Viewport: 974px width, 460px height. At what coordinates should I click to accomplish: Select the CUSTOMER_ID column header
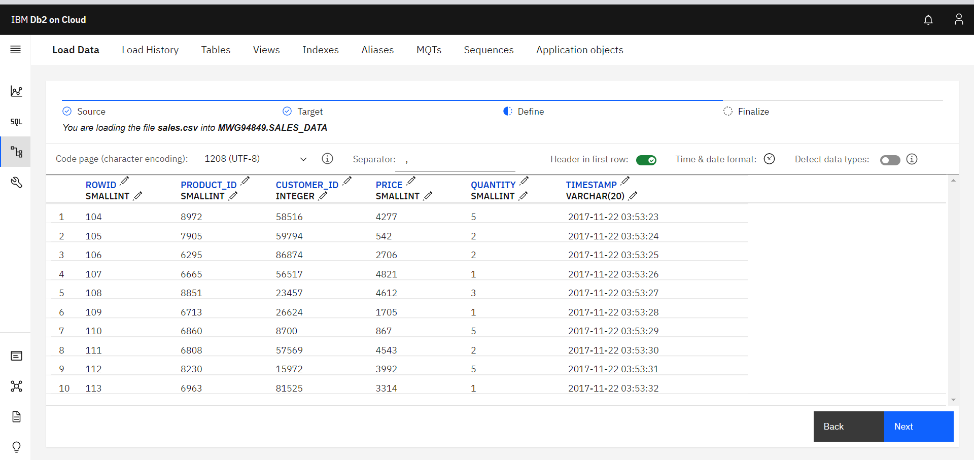307,185
